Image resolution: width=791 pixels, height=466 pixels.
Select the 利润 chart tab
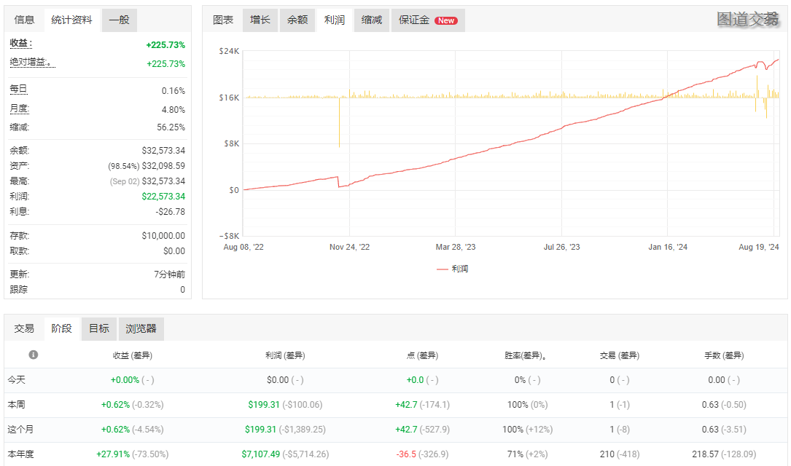335,20
